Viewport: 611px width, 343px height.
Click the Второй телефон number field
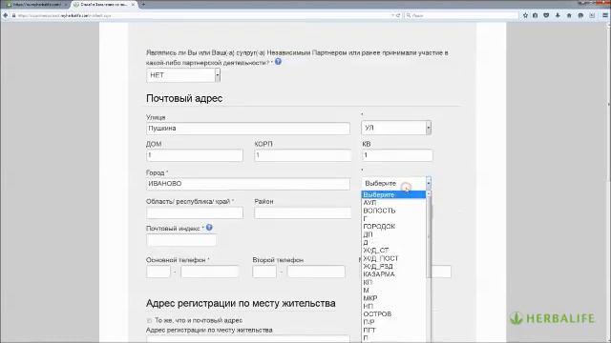(316, 272)
